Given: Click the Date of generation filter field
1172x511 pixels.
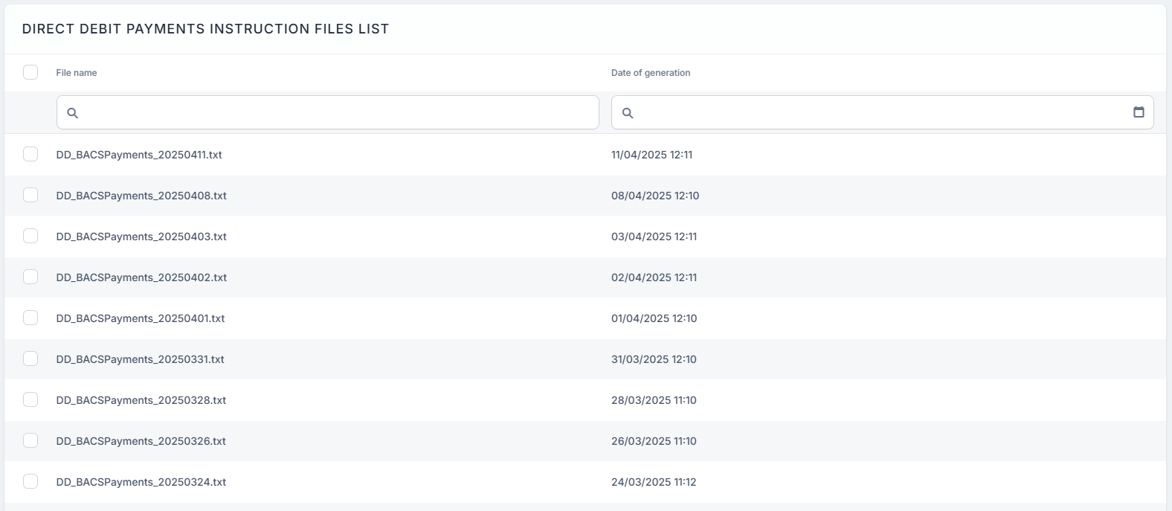Looking at the screenshot, I should [878, 112].
